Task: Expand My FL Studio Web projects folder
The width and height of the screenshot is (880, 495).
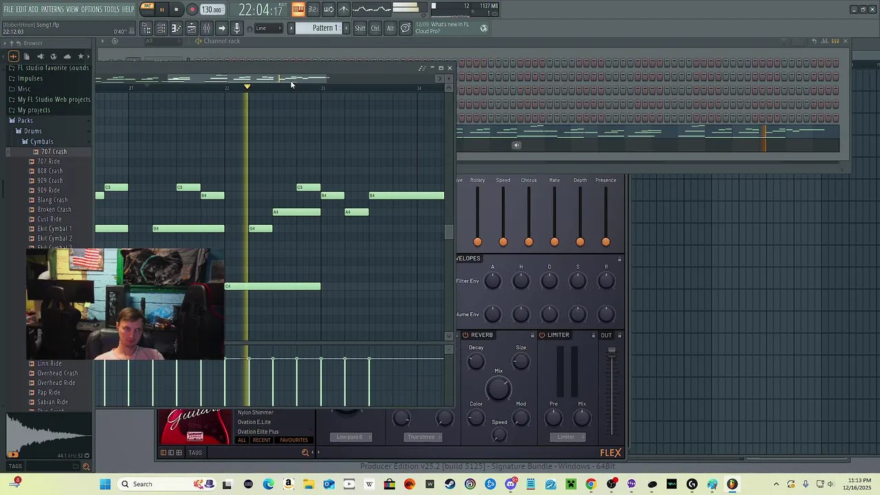Action: click(49, 100)
